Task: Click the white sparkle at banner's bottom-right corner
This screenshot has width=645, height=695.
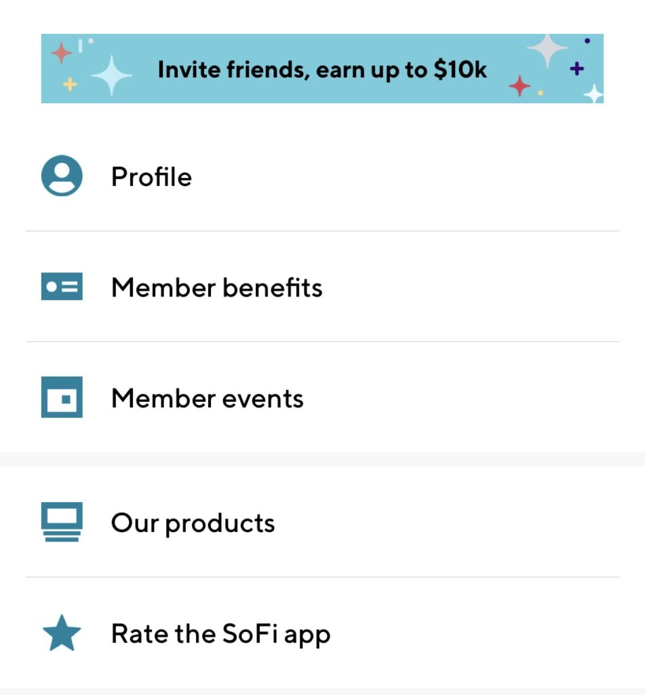Action: point(593,94)
